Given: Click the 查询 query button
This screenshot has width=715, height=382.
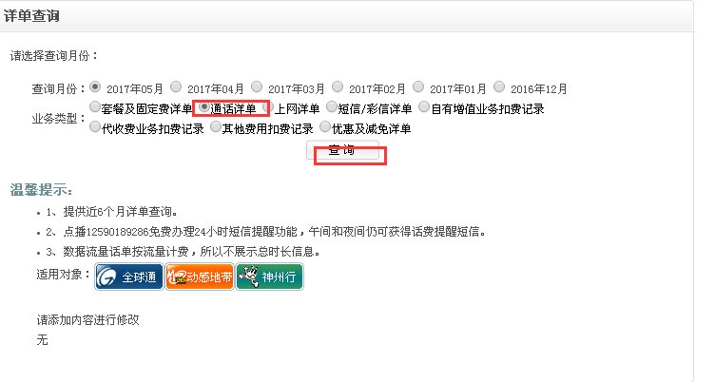Looking at the screenshot, I should coord(342,150).
